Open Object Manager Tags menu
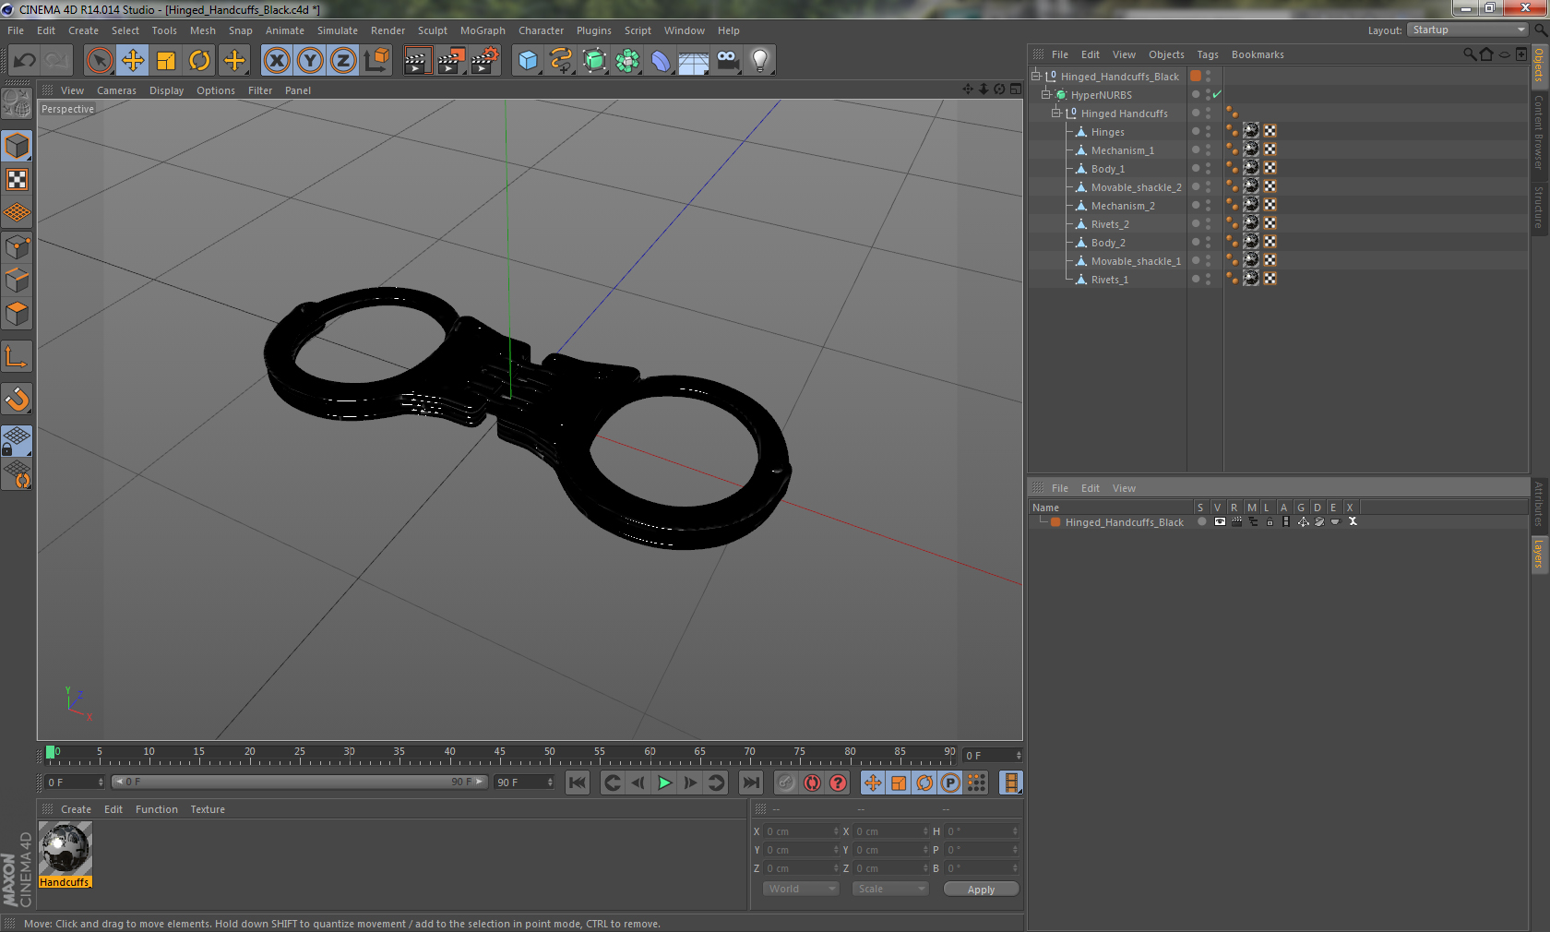The image size is (1550, 932). [x=1208, y=54]
